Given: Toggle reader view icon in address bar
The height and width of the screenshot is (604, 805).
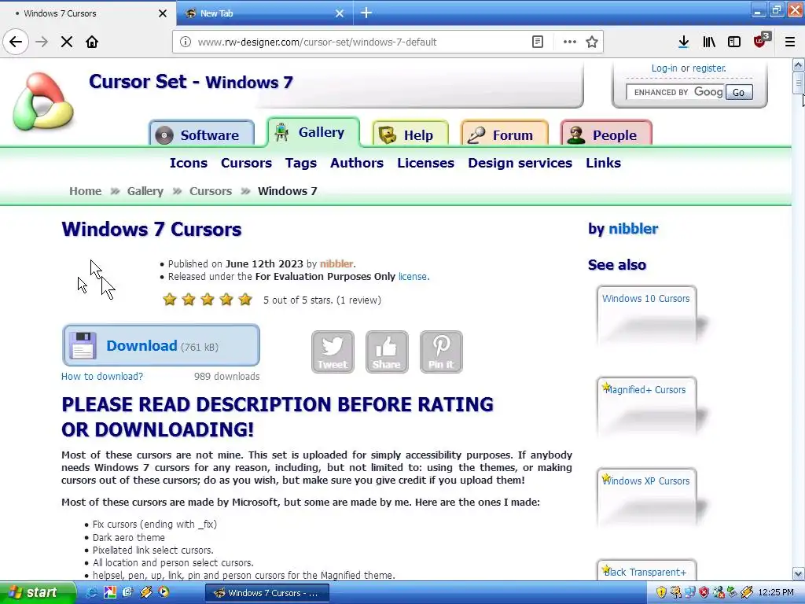Looking at the screenshot, I should tap(538, 42).
